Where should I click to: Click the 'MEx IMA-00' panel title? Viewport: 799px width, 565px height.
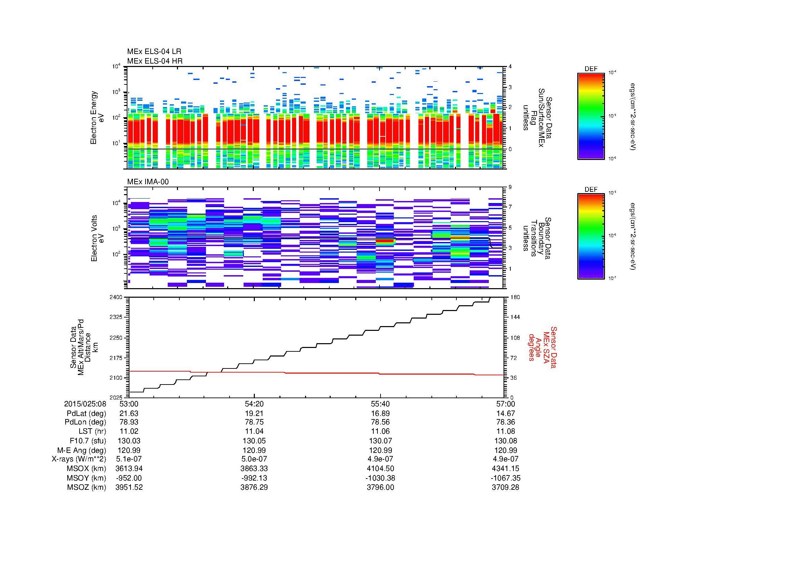point(148,182)
